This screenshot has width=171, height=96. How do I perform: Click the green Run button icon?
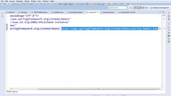click(65, 4)
